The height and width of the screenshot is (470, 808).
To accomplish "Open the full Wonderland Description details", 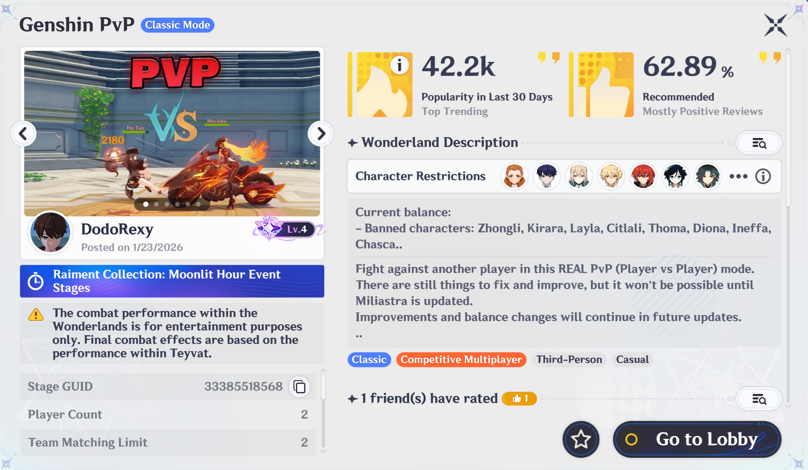I will point(759,143).
